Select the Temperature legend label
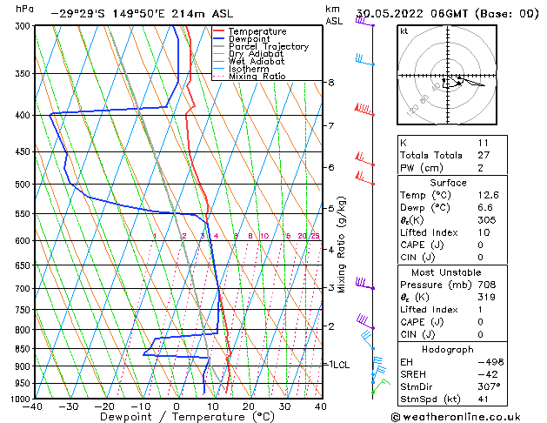This screenshot has height=423, width=547. 257,31
